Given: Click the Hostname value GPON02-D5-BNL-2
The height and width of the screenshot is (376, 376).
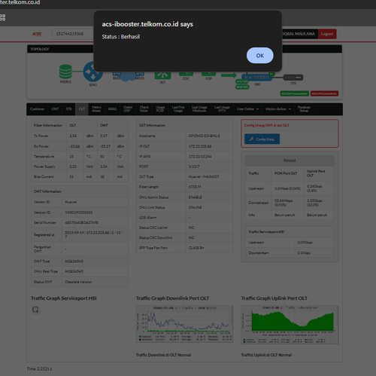Looking at the screenshot, I should click(205, 136).
